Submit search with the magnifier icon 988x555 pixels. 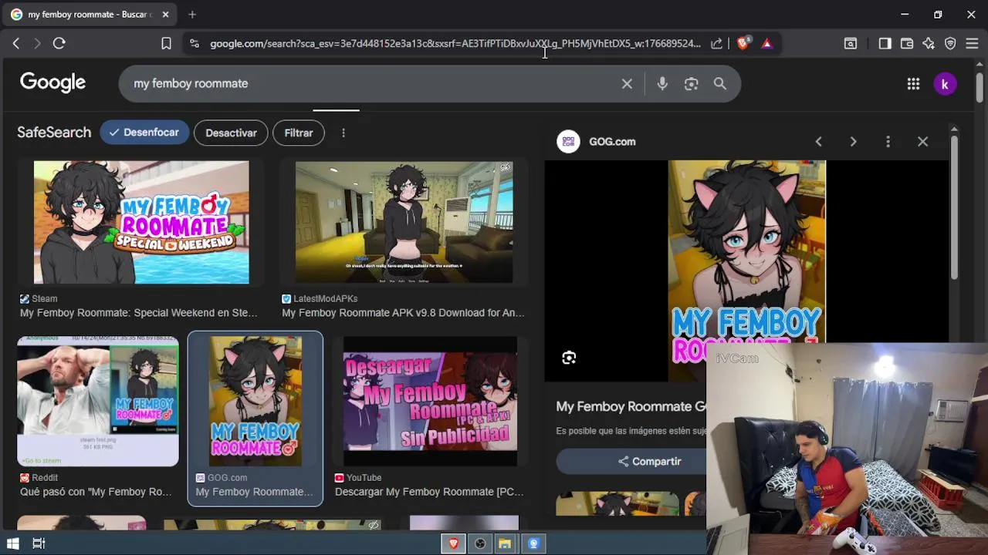pyautogui.click(x=719, y=83)
